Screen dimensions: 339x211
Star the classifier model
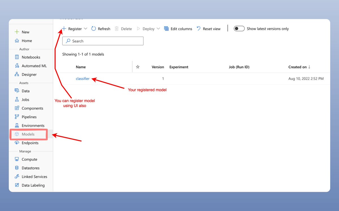(x=138, y=79)
